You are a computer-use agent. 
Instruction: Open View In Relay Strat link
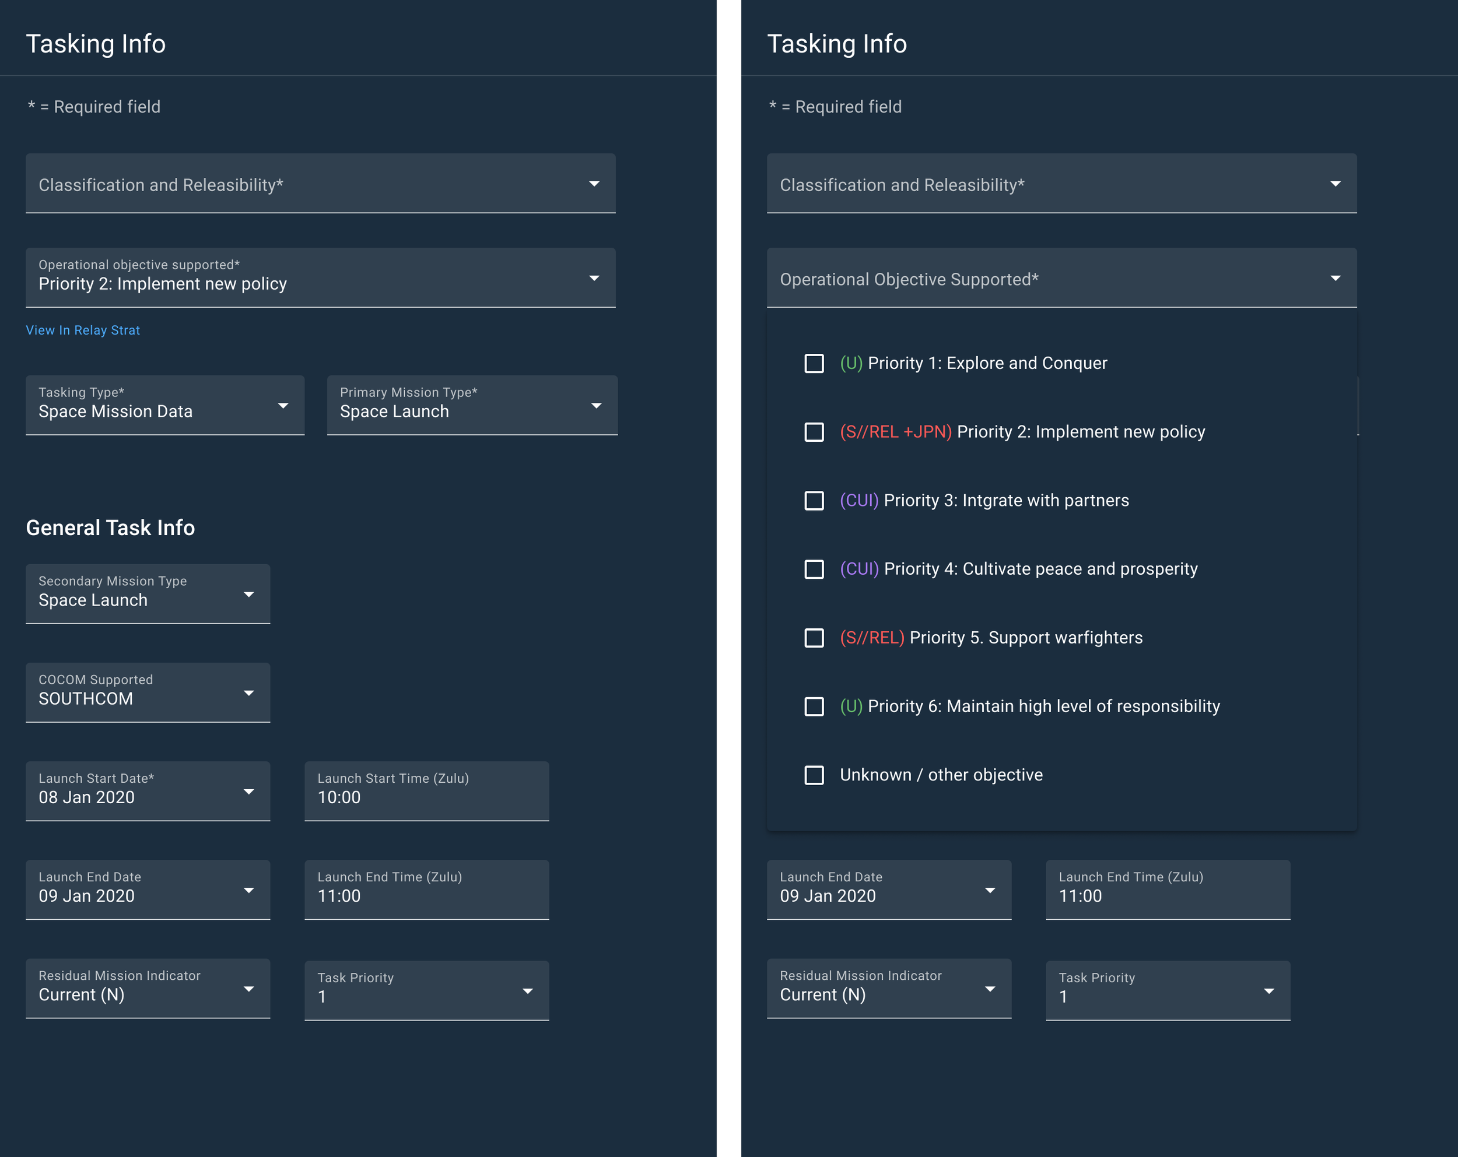82,330
